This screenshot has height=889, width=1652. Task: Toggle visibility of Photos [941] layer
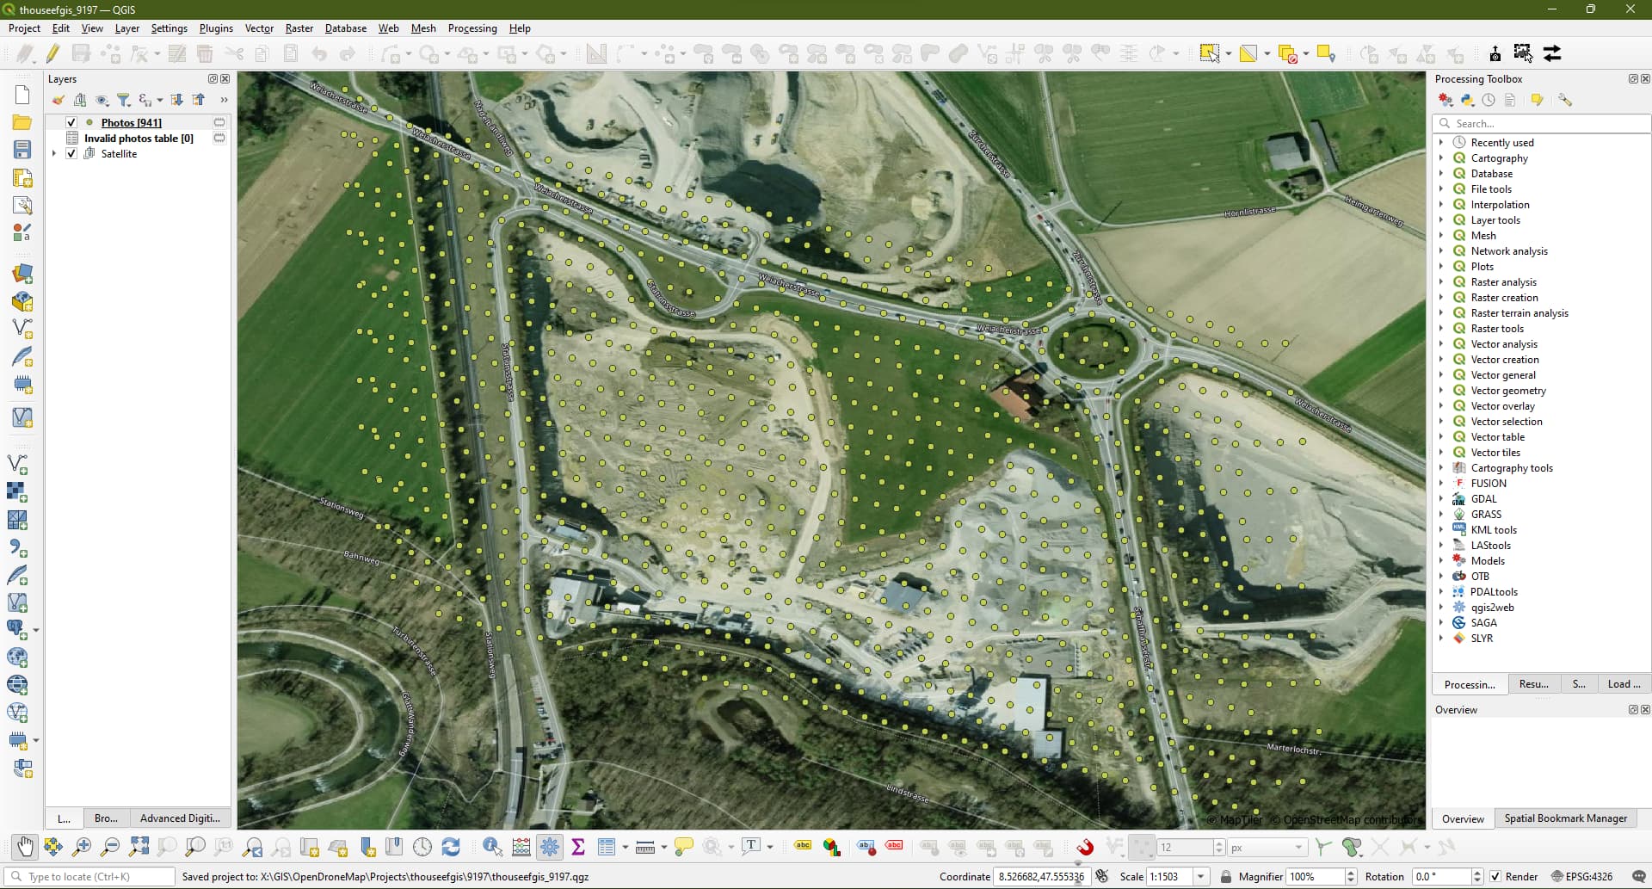[71, 123]
